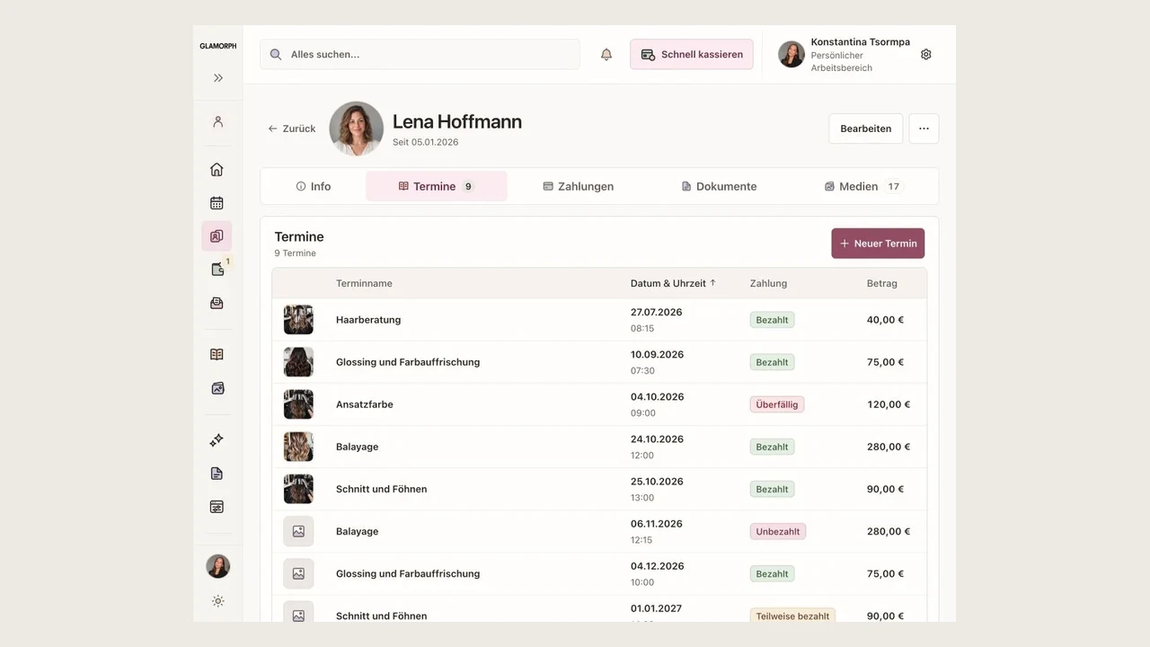The height and width of the screenshot is (647, 1150).
Task: Click the Schnell kassieren button
Action: [692, 54]
